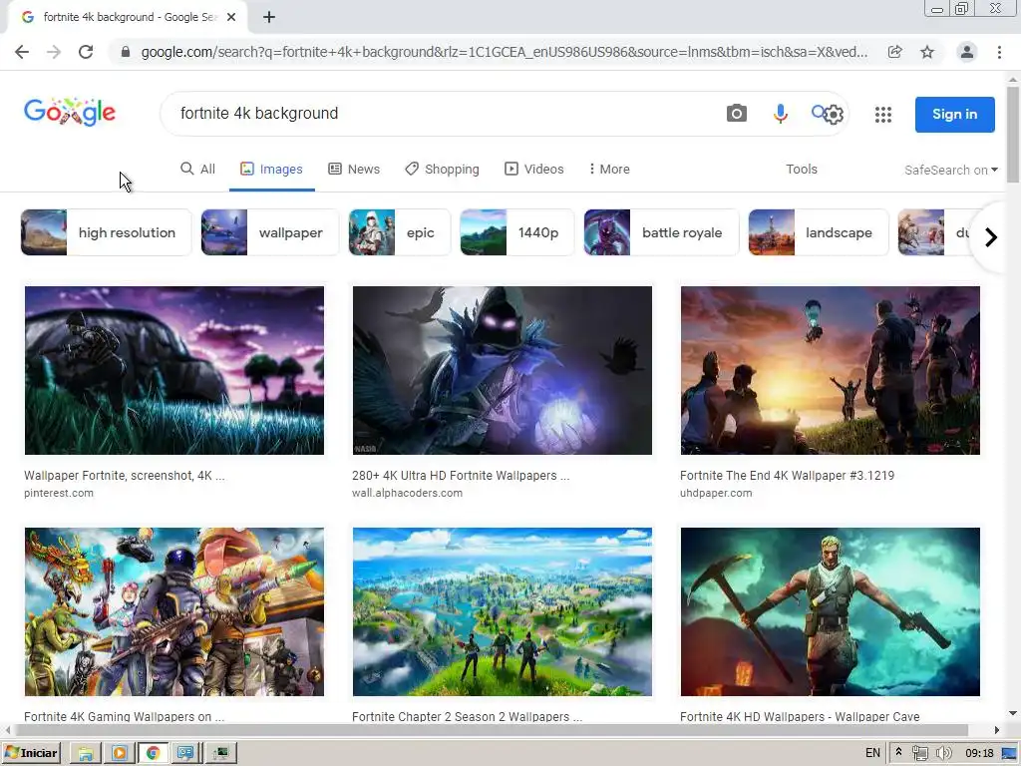Open the volume speaker tray icon
1021x766 pixels.
coord(943,753)
